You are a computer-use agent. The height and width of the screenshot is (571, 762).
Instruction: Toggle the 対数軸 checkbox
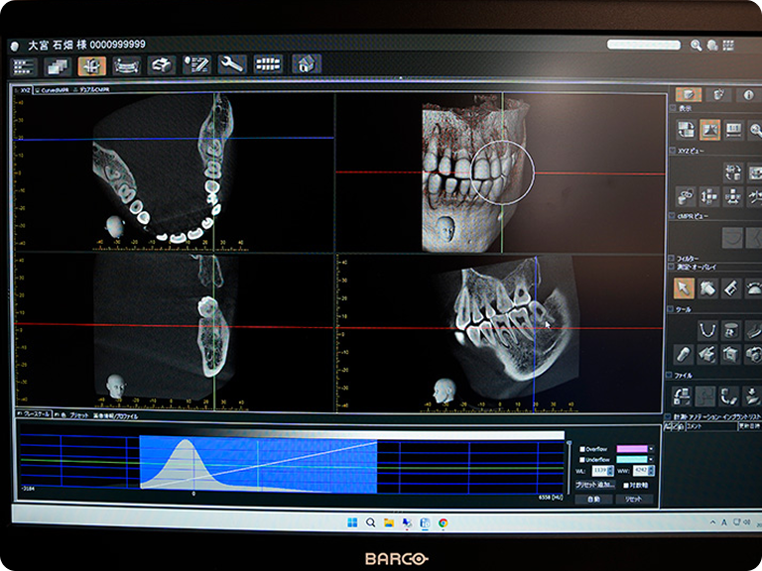627,486
